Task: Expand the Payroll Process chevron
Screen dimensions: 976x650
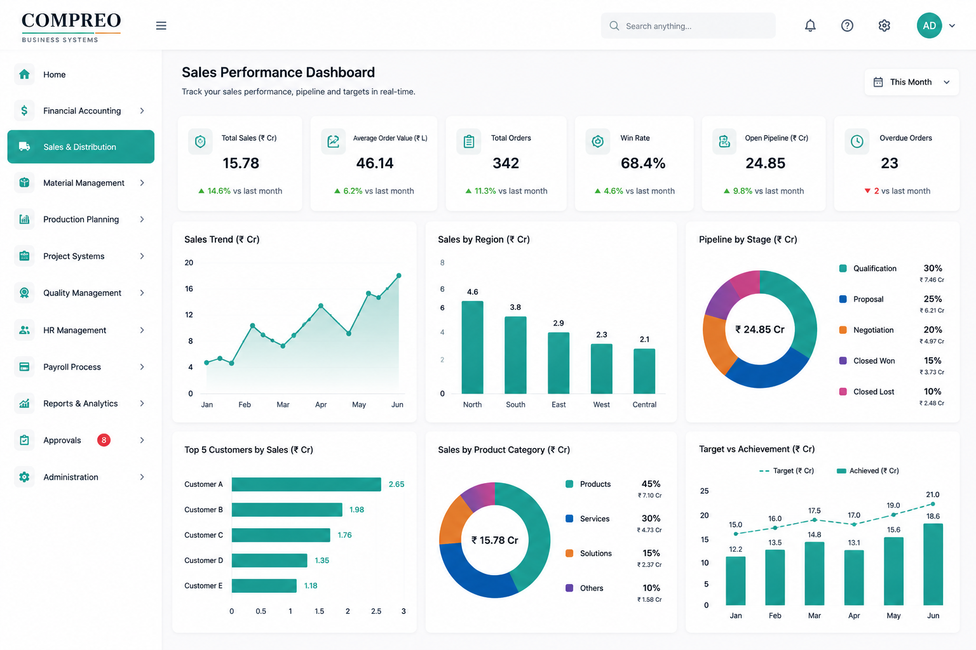Action: [142, 367]
